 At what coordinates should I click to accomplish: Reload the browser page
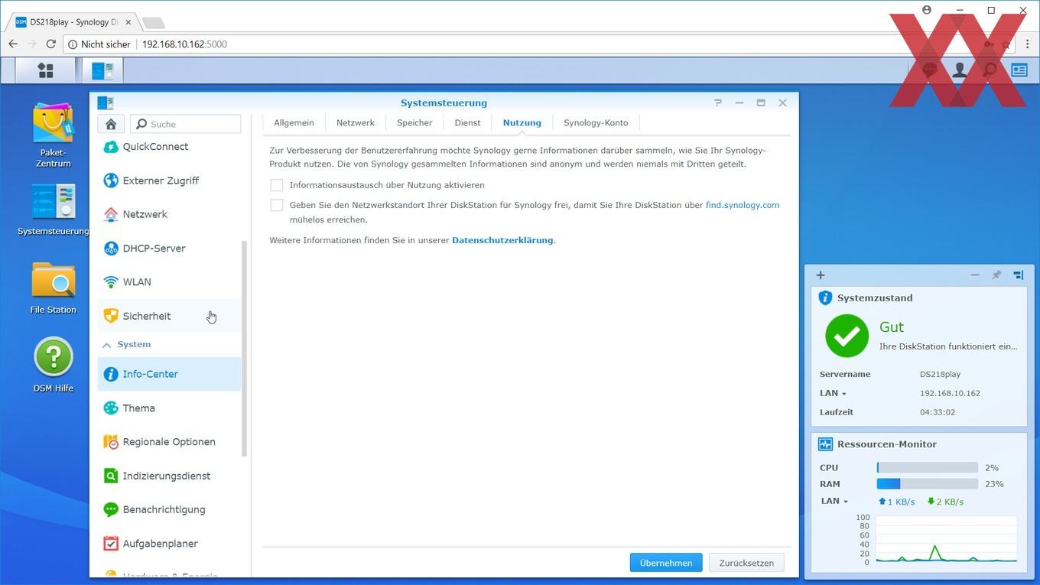pos(51,44)
